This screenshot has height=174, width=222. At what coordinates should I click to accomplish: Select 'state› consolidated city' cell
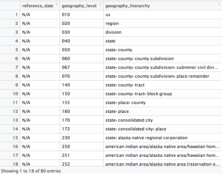[163, 120]
